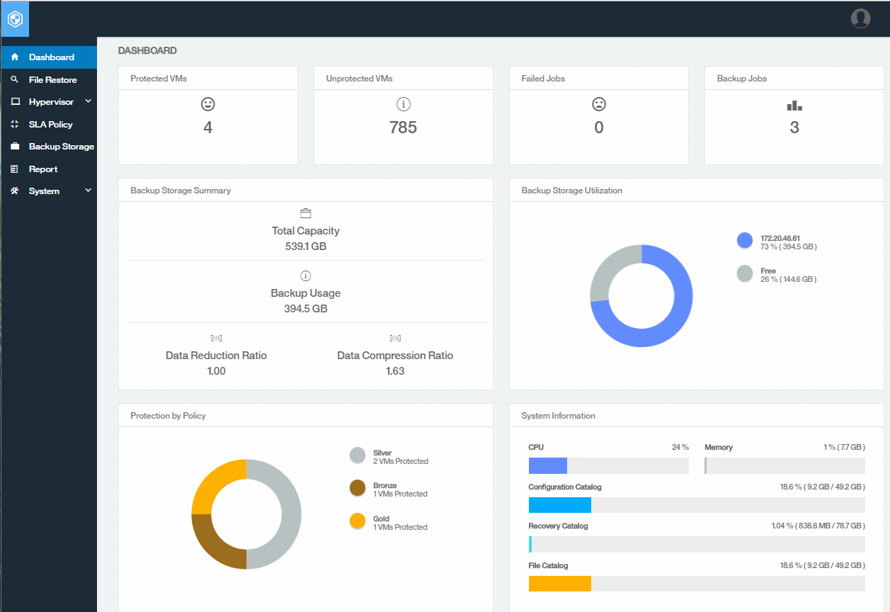Select the Backup Storage briefcase icon

(14, 146)
